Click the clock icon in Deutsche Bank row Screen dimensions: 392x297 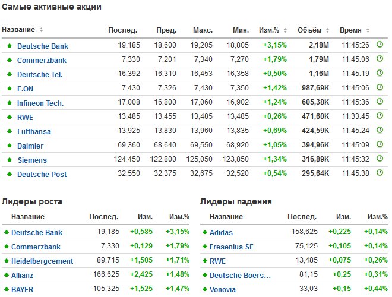380,45
